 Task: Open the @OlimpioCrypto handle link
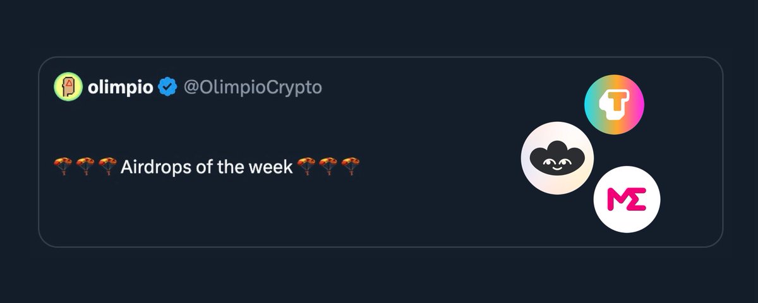pos(253,87)
